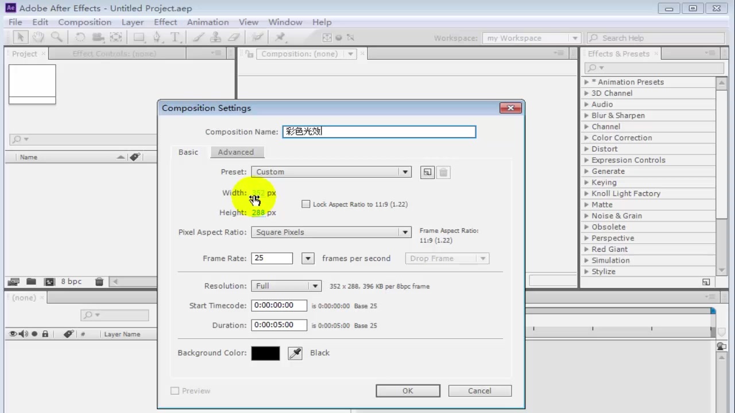
Task: Click the trash delete icon in Project panel
Action: click(99, 282)
